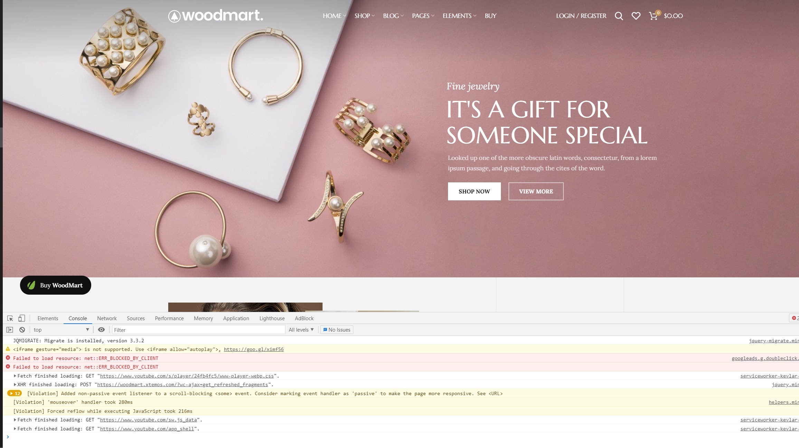Open the goo.gl/ximf56 link in console
799x448 pixels.
(254, 349)
